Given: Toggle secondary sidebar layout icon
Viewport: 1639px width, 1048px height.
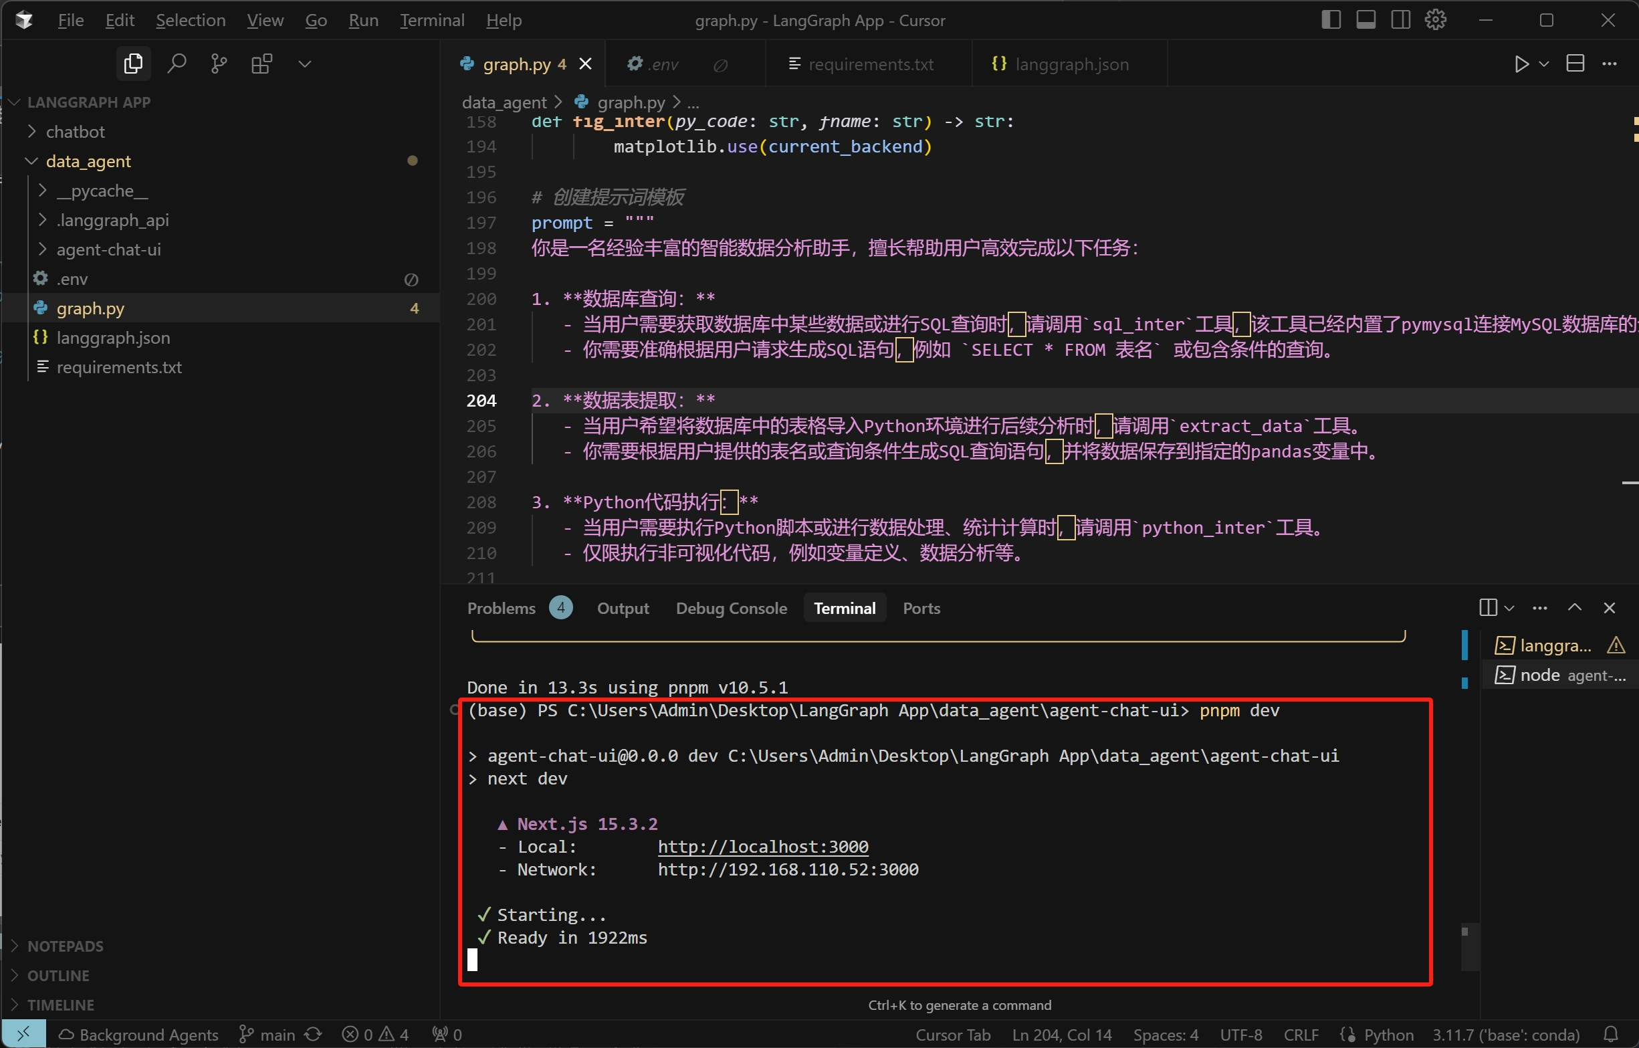Looking at the screenshot, I should pos(1400,21).
